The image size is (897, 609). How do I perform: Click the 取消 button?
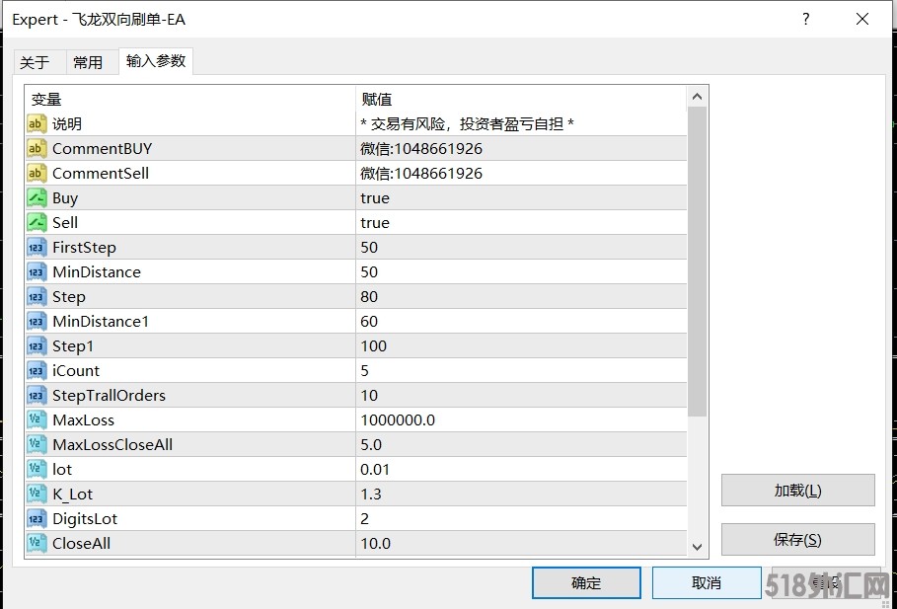[707, 582]
